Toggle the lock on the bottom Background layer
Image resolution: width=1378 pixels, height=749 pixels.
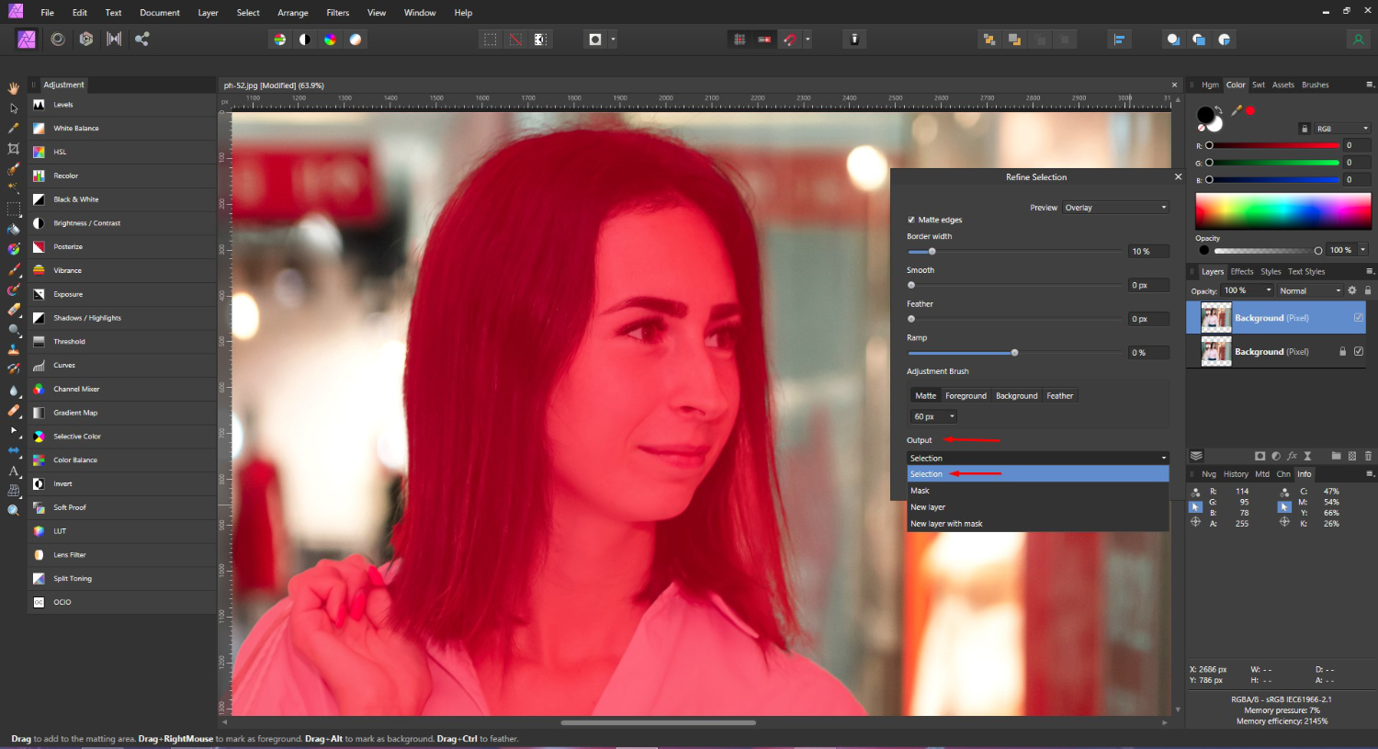pos(1342,351)
